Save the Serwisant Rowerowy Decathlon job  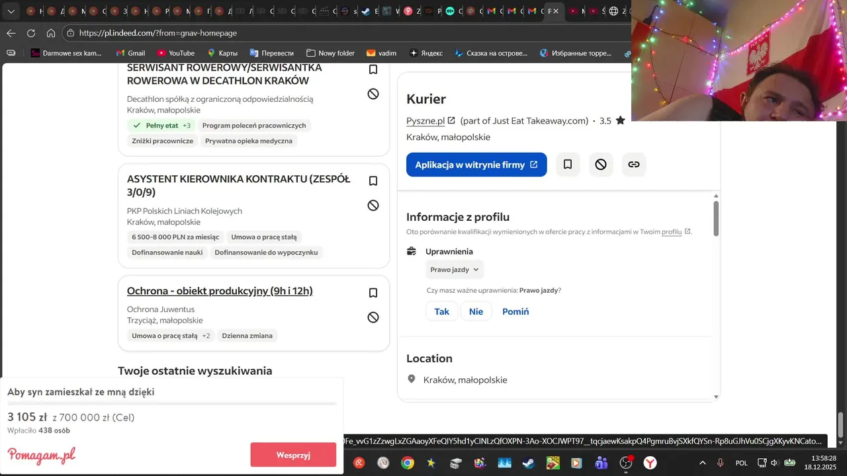373,69
